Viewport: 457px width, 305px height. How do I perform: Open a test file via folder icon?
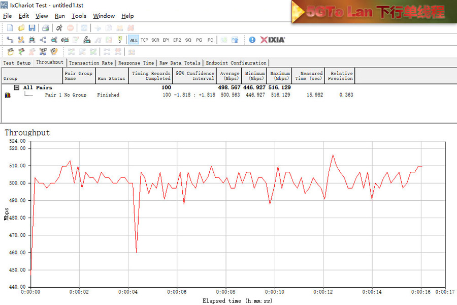[x=21, y=28]
